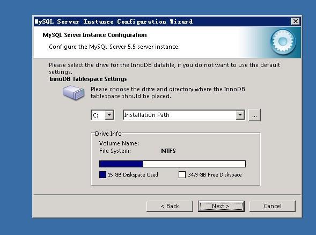This screenshot has height=235, width=316.
Task: Expand the Installation Path dropdown arrow
Action: click(240, 115)
